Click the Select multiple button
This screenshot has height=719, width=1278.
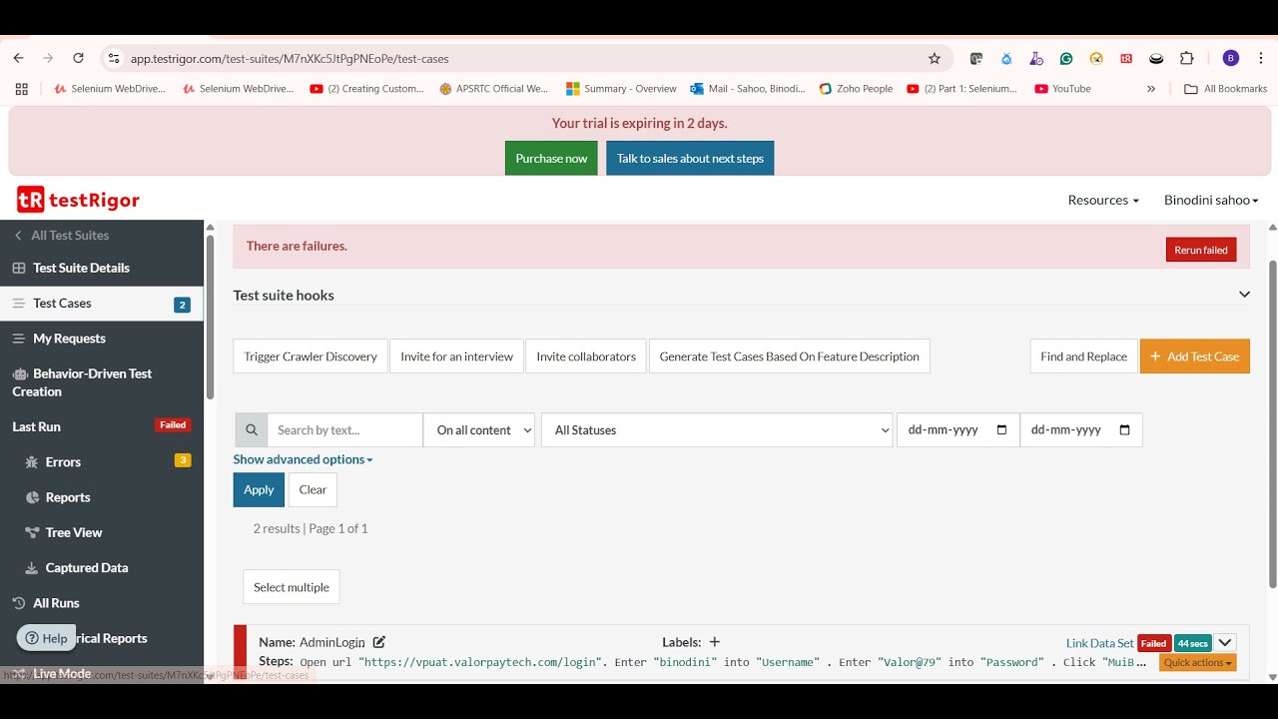pyautogui.click(x=292, y=587)
